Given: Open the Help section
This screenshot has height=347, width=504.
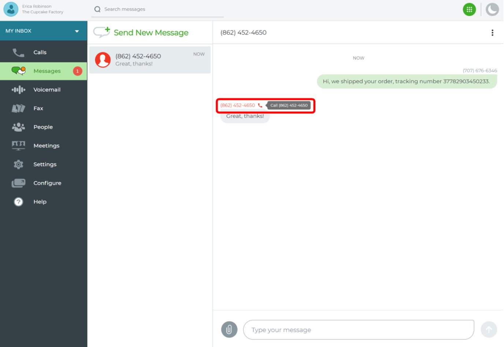Looking at the screenshot, I should (x=40, y=201).
